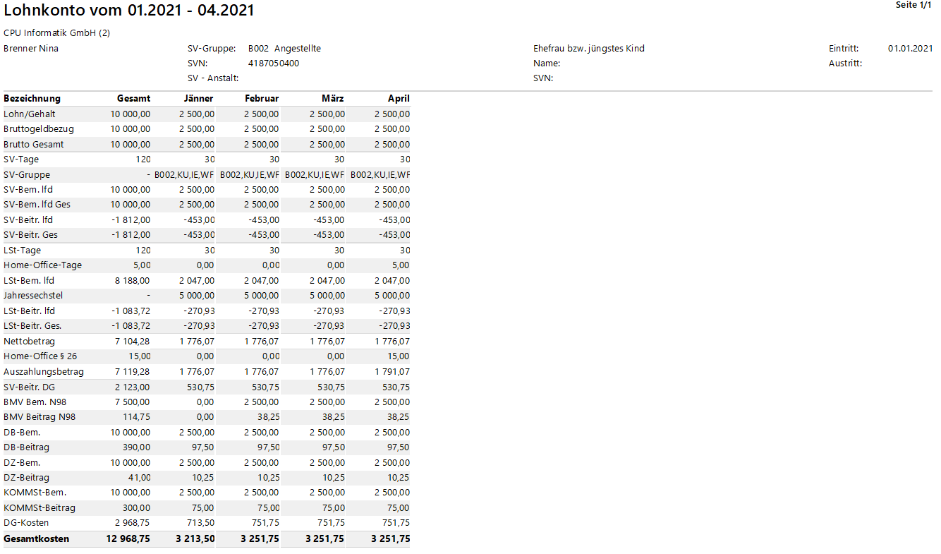Screen dimensions: 941x554
Task: Click the Brutto Gesamt row label
Action: coord(34,145)
